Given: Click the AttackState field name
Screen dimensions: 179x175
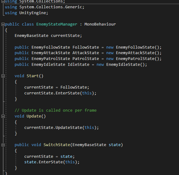Looking at the screenshot, I should [86, 53].
